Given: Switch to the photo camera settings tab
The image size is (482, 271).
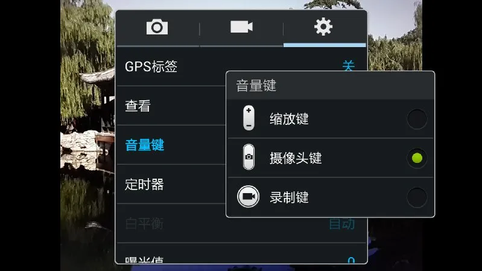Looking at the screenshot, I should 157,27.
